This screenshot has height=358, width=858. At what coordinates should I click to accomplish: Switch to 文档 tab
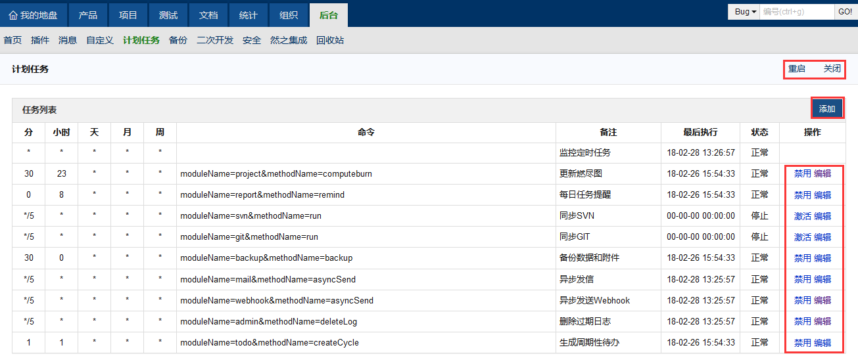point(208,15)
